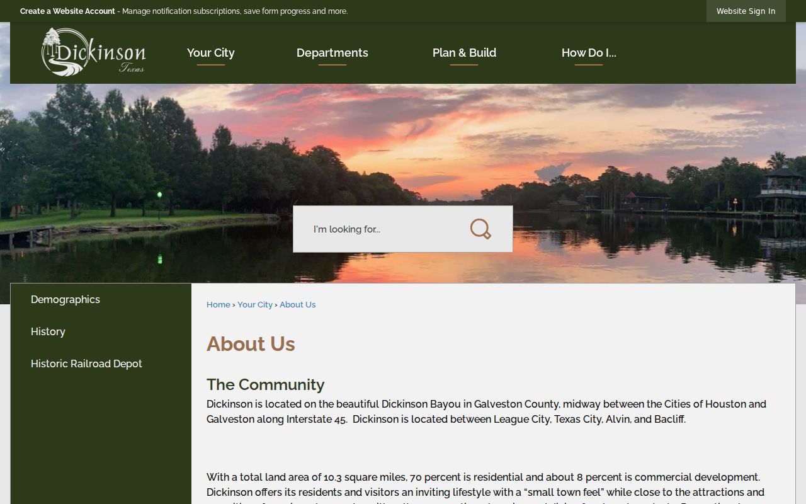Click The Community subheading
This screenshot has height=504, width=806.
point(266,384)
